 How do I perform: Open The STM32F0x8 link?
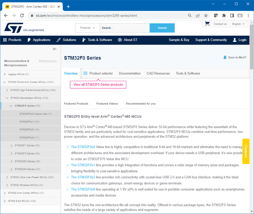coord(83,189)
